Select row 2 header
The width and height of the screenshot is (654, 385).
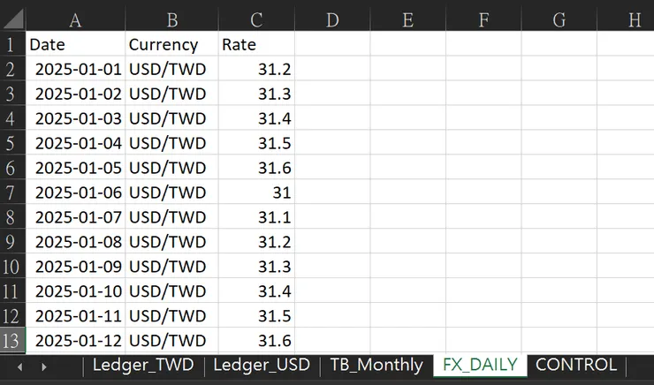12,68
